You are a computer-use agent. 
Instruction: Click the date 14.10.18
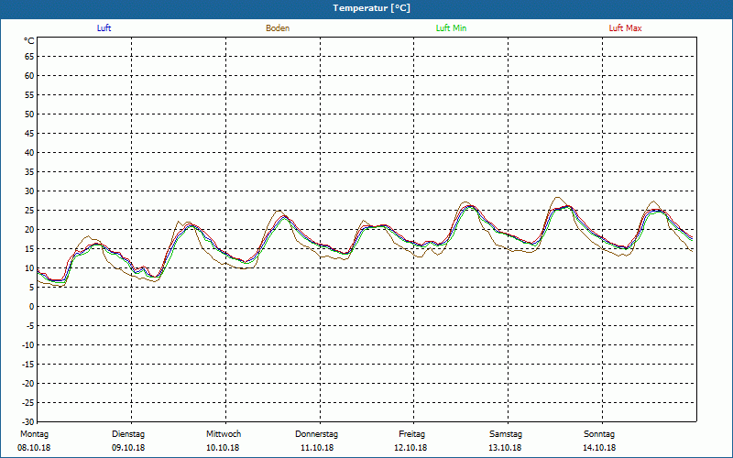pos(599,448)
